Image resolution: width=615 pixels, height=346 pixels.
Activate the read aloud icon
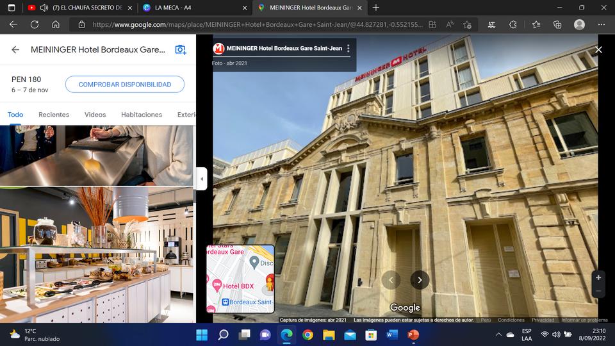pos(450,25)
